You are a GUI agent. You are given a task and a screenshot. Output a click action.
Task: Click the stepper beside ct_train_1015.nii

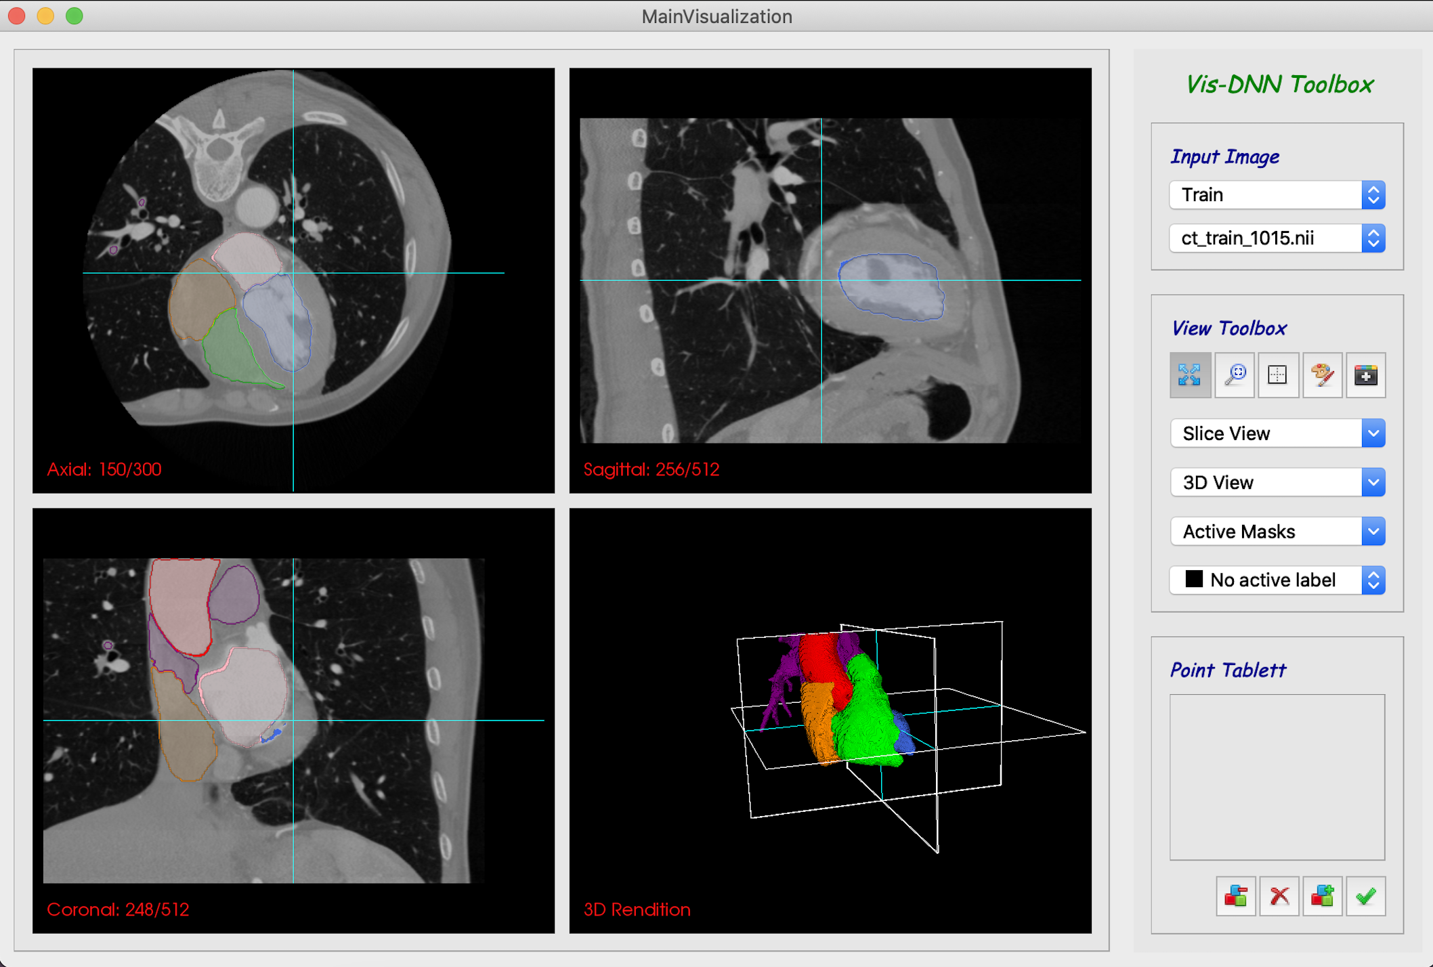point(1373,238)
